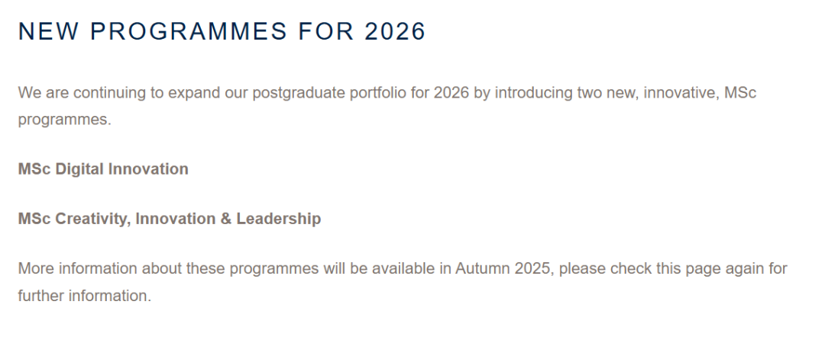Click the New Programmes for 2026 heading
This screenshot has width=825, height=340.
(x=222, y=32)
